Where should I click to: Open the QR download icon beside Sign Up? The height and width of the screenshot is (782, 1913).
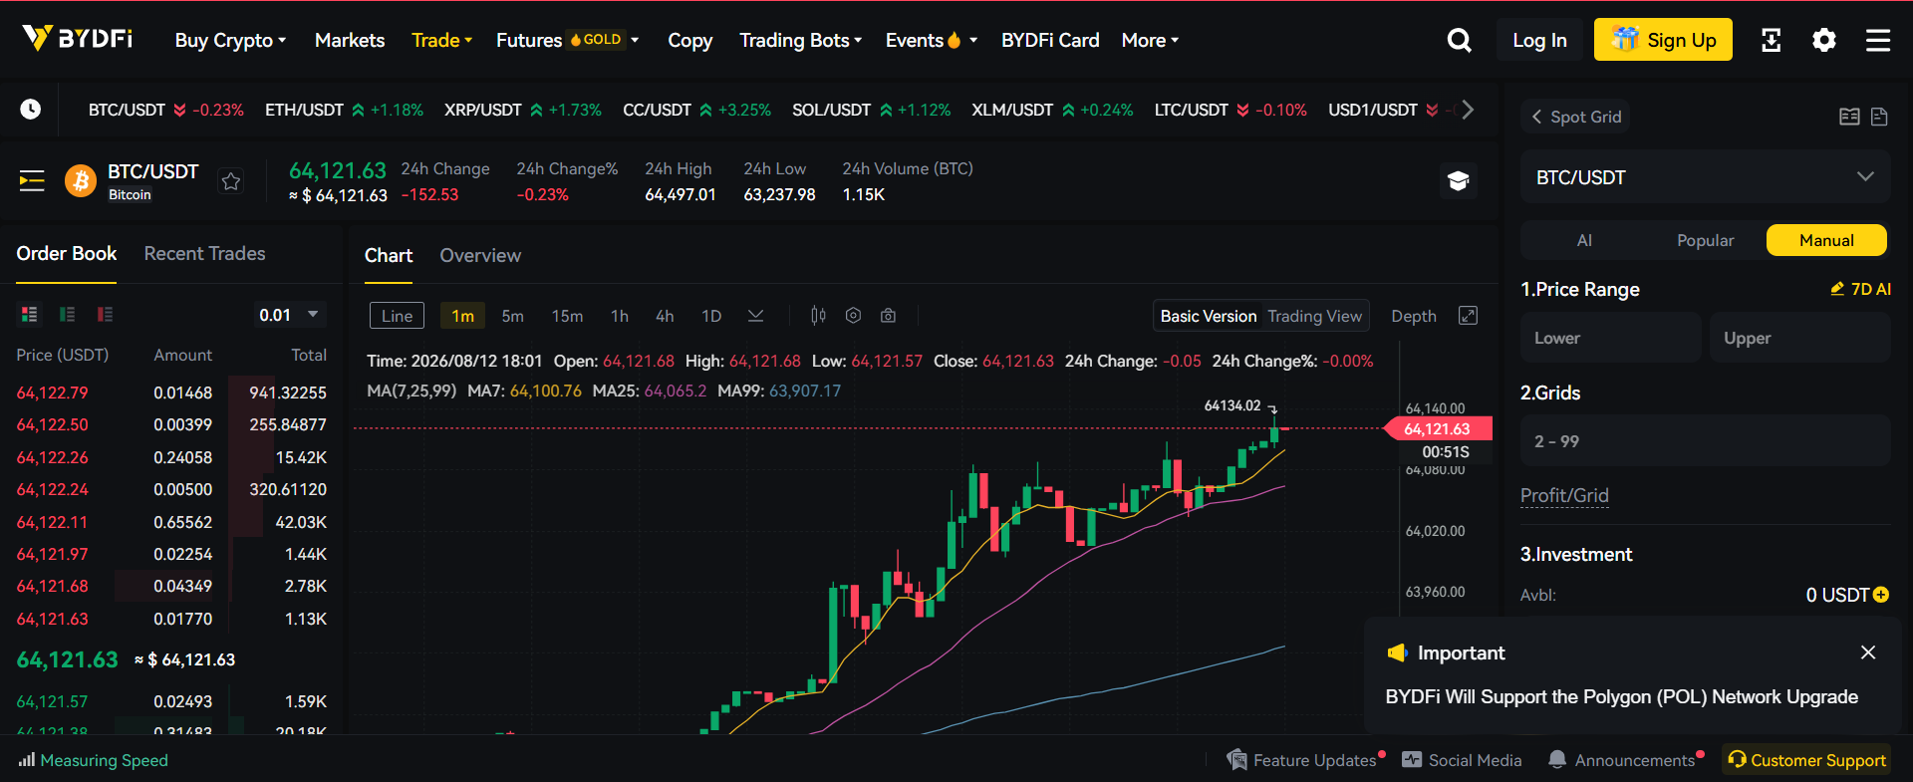pos(1771,40)
